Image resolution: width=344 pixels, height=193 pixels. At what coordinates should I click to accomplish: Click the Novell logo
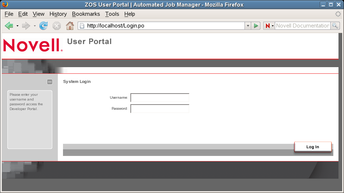[33, 45]
